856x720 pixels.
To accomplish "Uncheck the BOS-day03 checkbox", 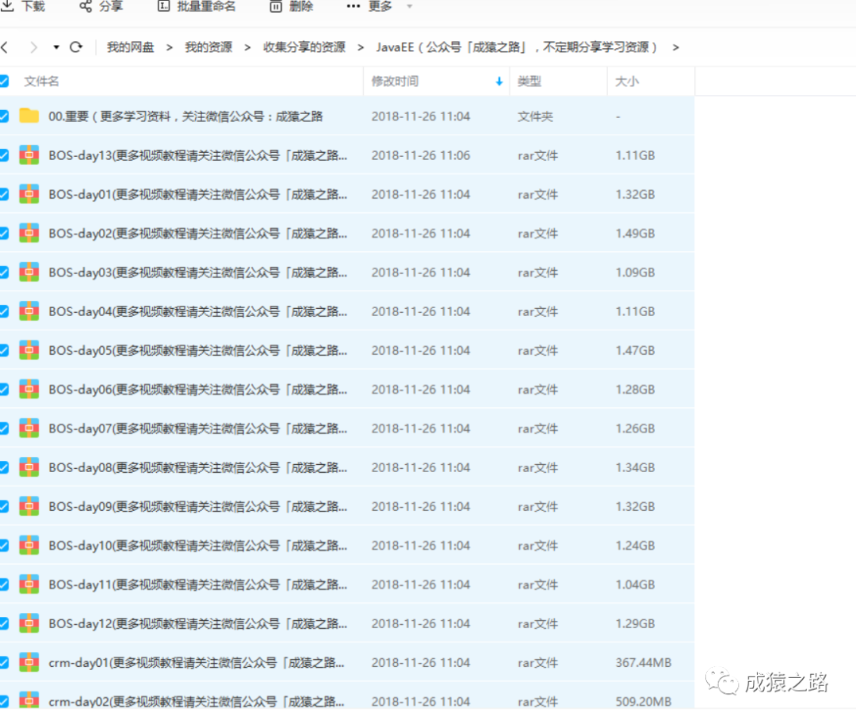I will 4,272.
